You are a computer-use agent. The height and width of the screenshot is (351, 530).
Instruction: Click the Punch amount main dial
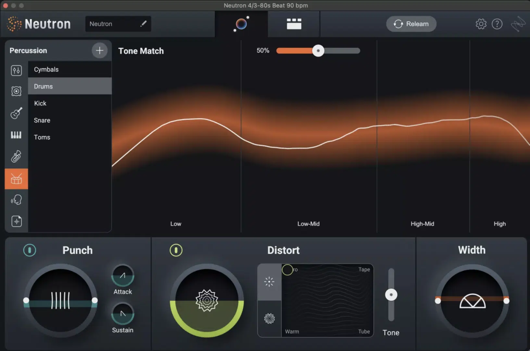(61, 300)
